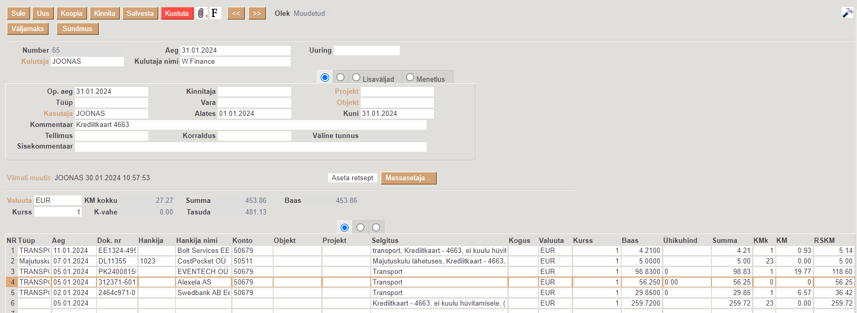Click the Kurss input field
This screenshot has width=857, height=313.
coord(58,212)
